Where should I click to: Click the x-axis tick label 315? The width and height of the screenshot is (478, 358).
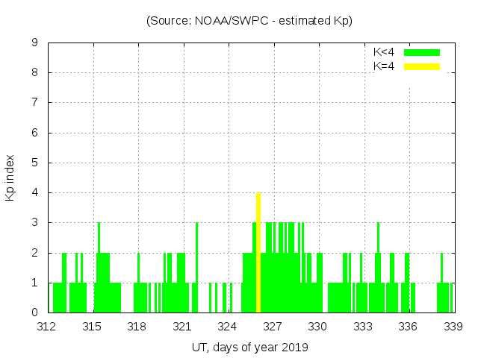click(x=93, y=327)
